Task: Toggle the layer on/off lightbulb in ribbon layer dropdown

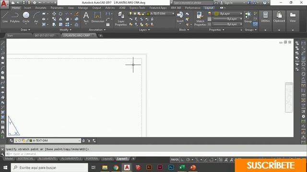Action: pos(130,14)
